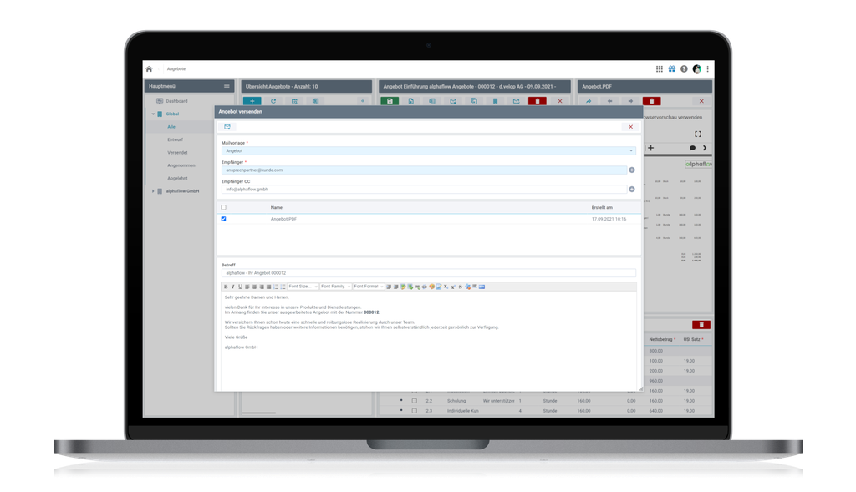Screen dimensions: 856x492
Task: Click the share arrow in Angebot.PDF panel
Action: click(588, 101)
